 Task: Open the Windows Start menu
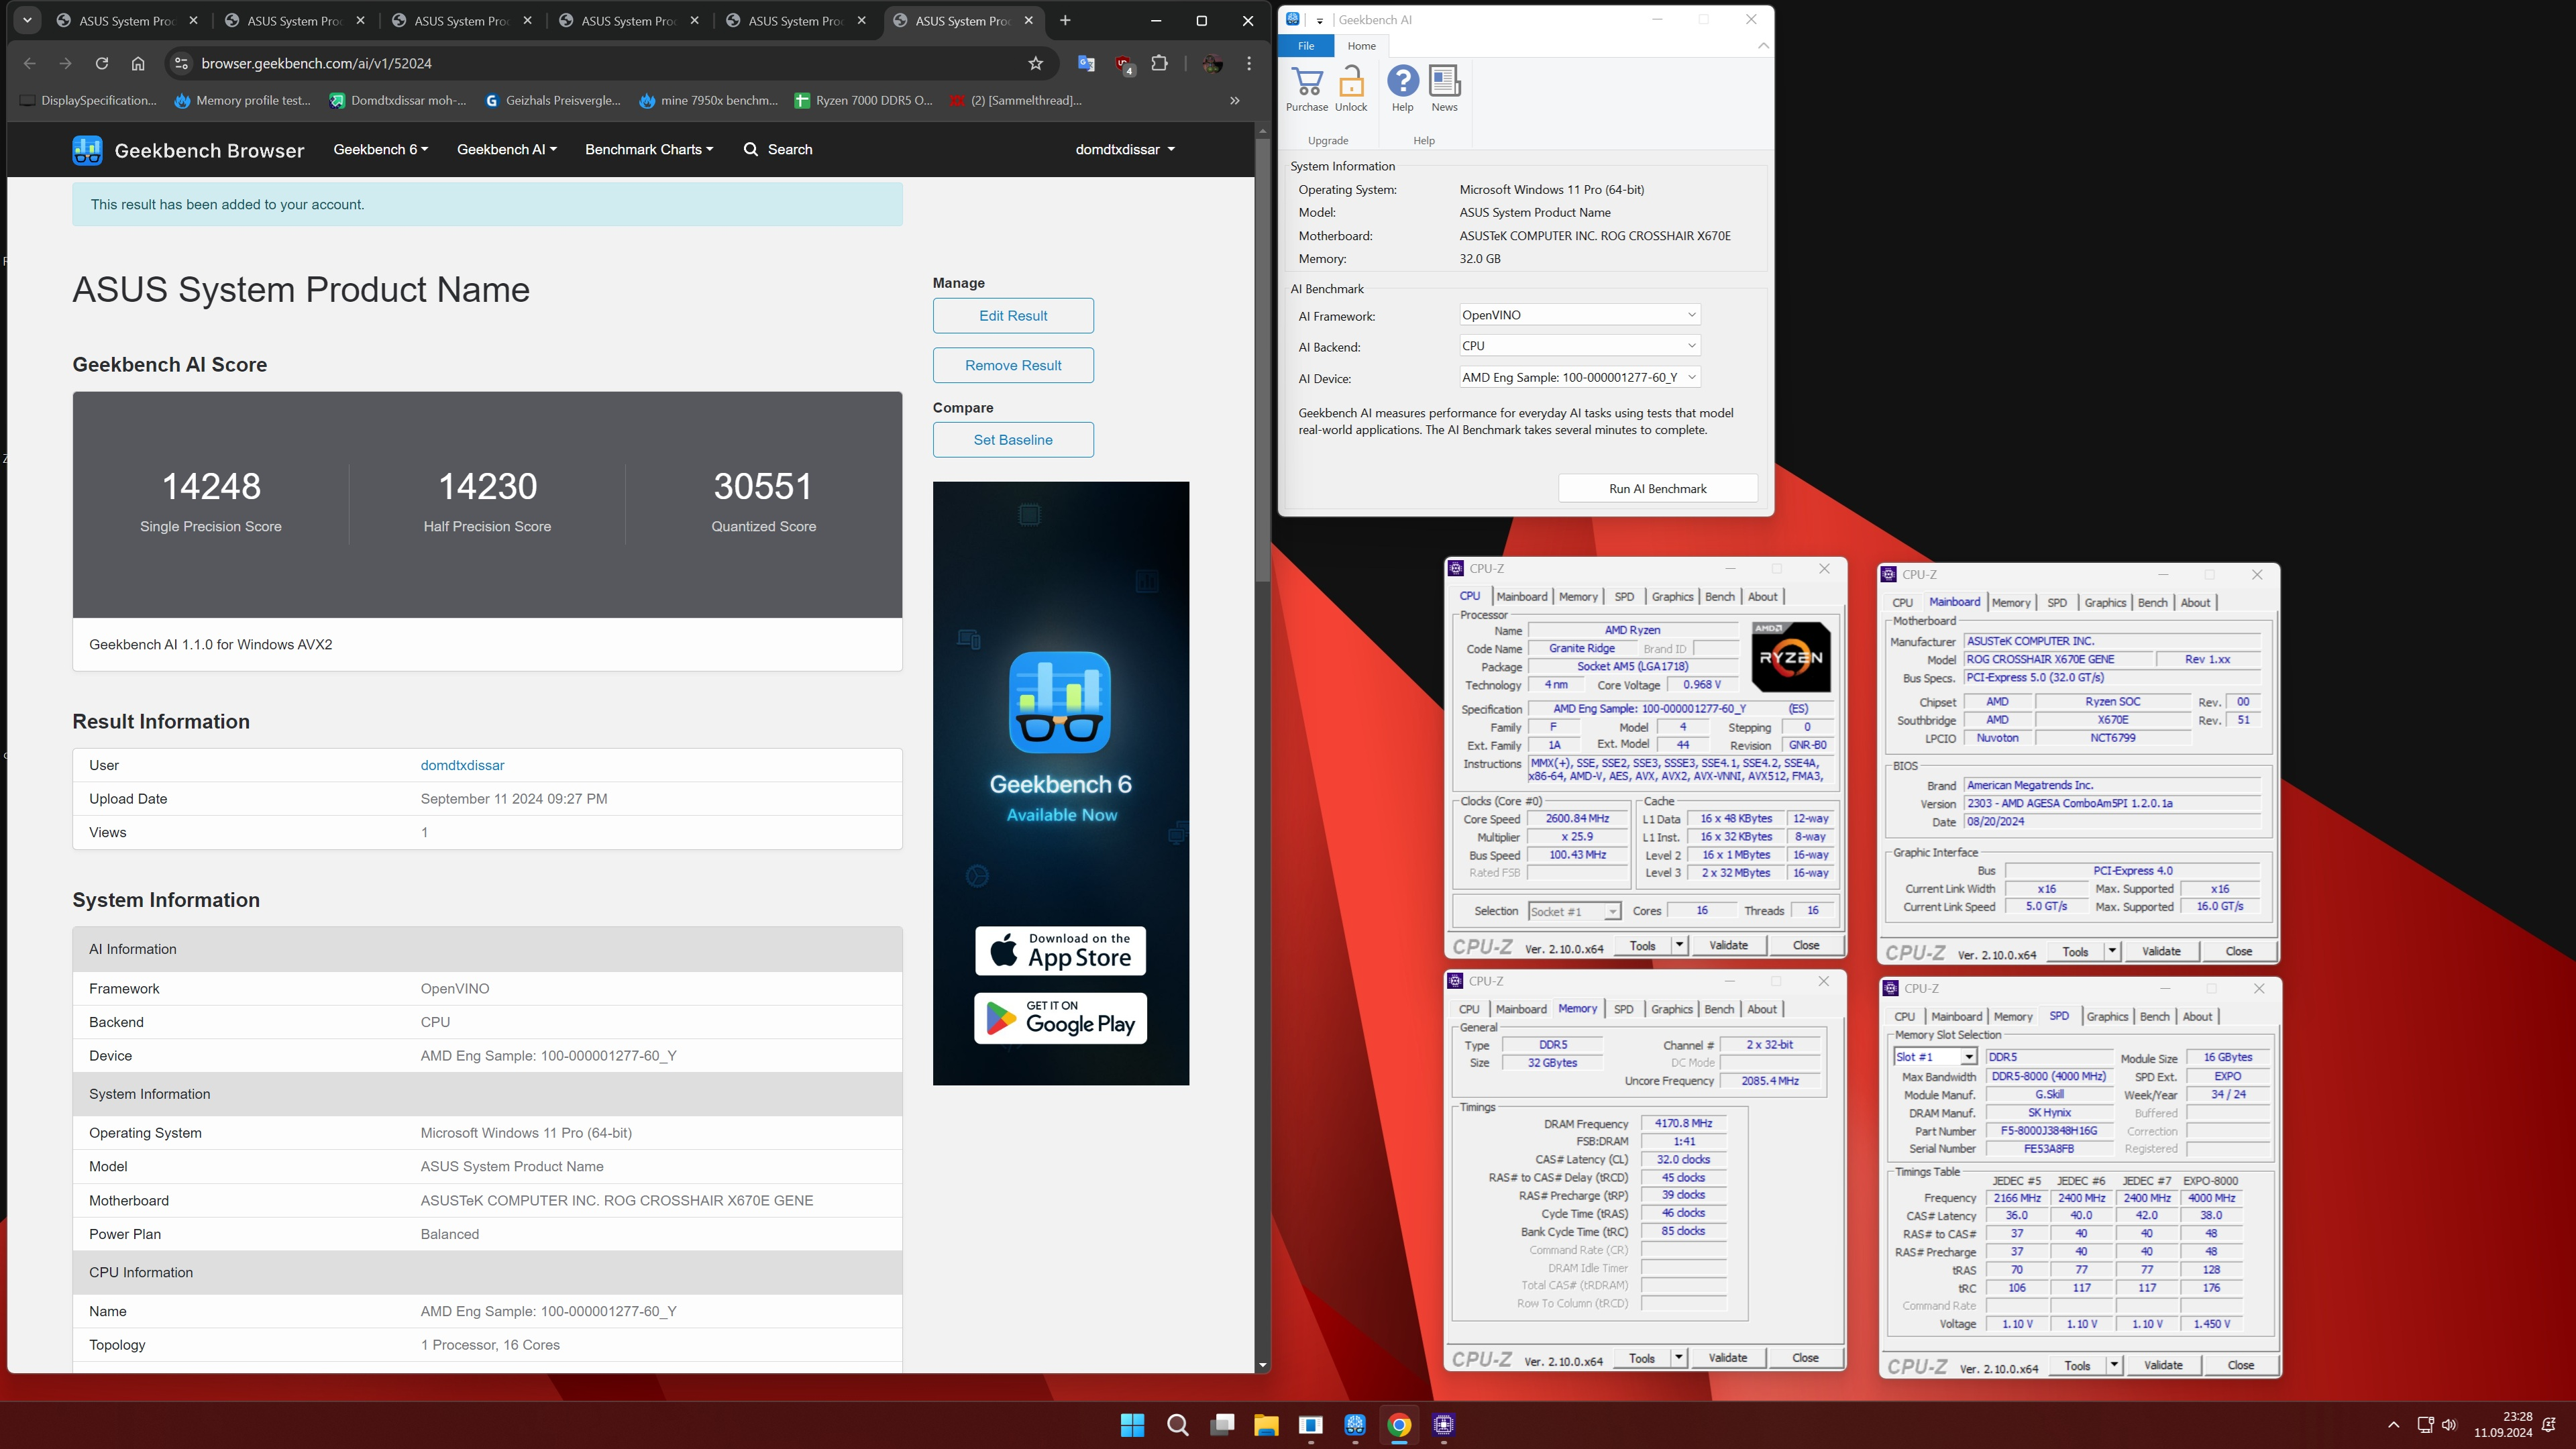point(1132,1425)
